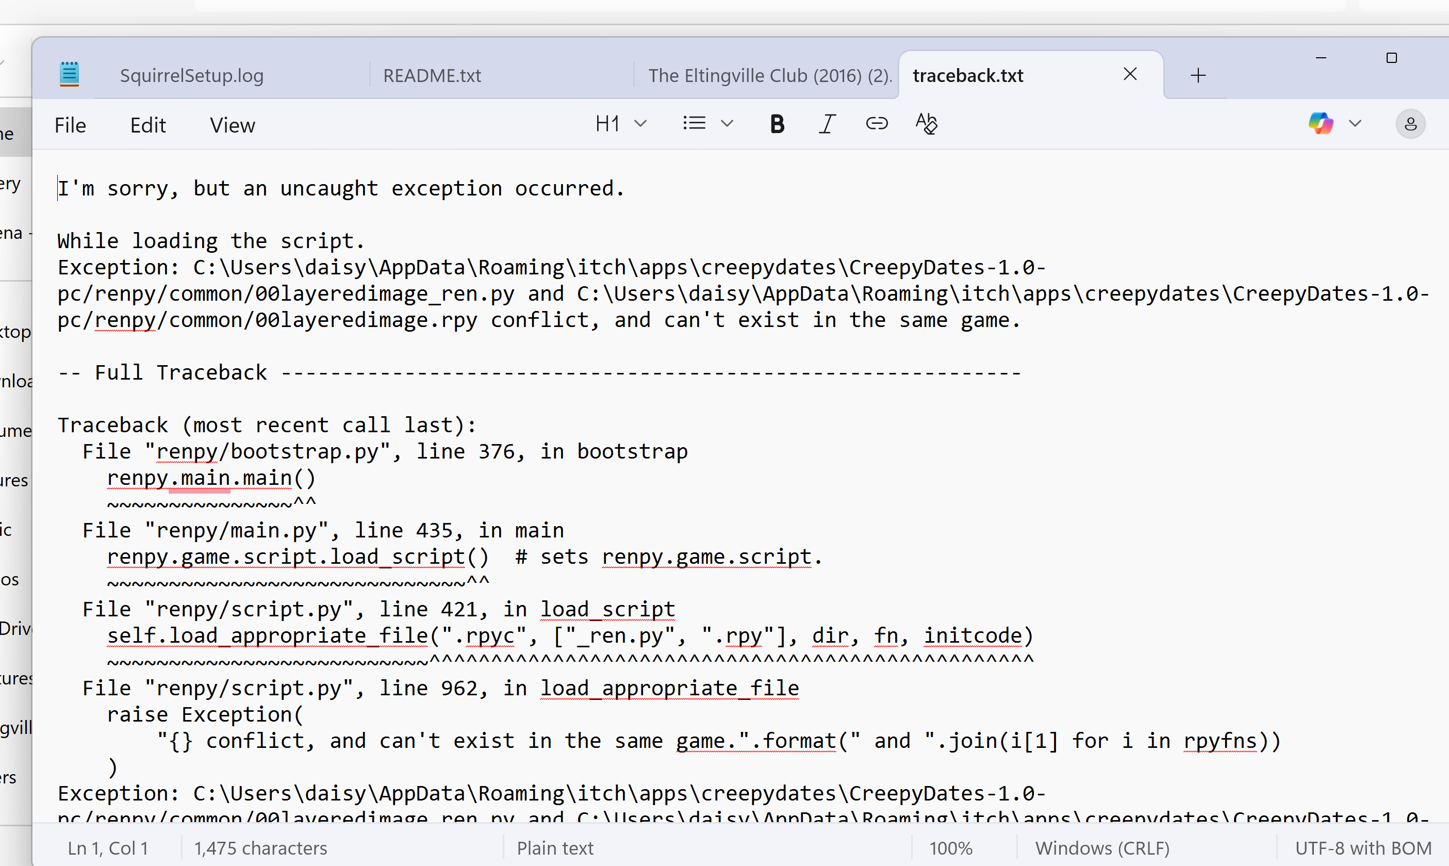Viewport: 1449px width, 866px height.
Task: Switch to the README.txt tab
Action: 432,76
